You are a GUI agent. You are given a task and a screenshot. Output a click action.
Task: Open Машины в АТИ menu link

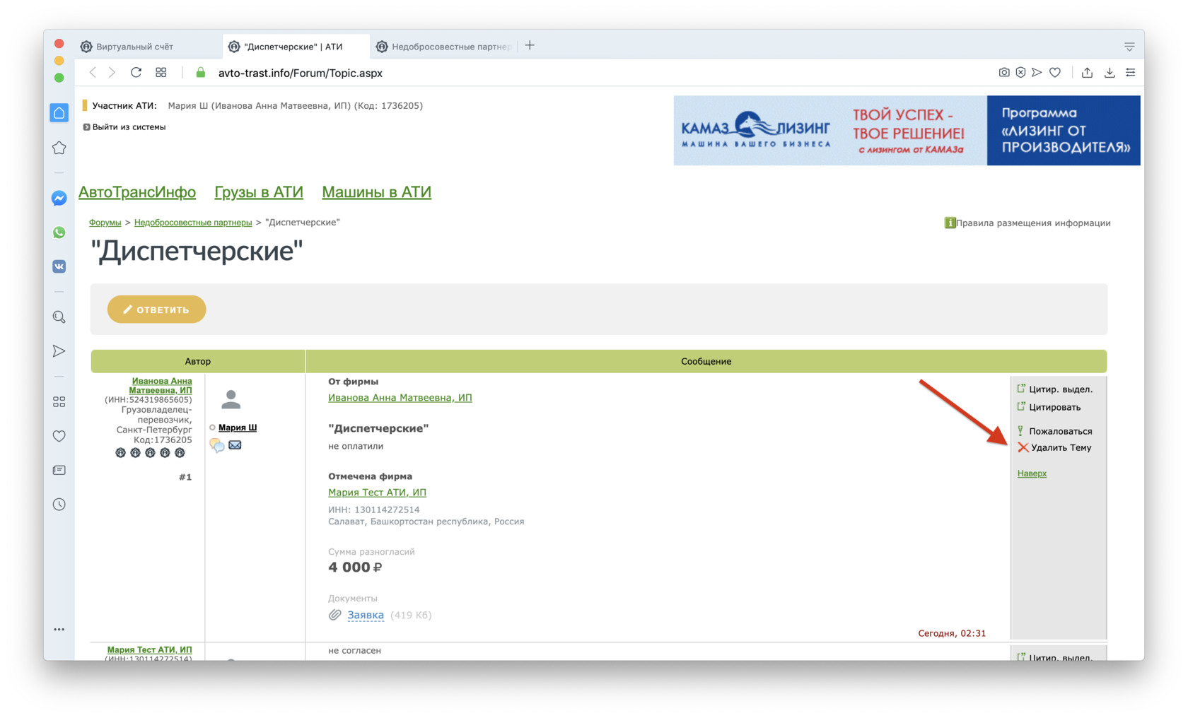point(376,192)
